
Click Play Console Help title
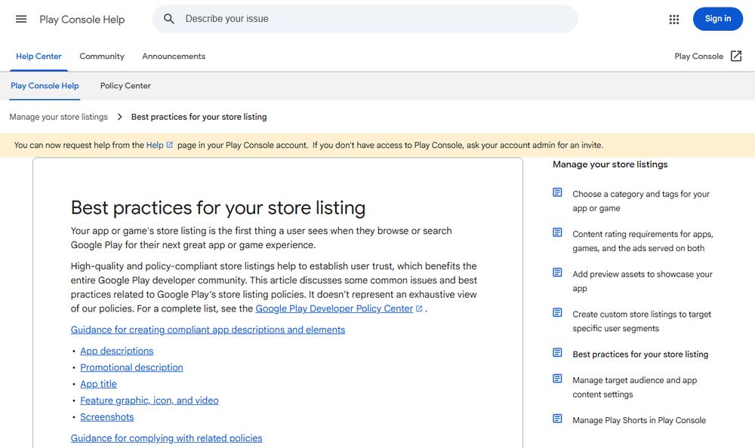pos(82,20)
